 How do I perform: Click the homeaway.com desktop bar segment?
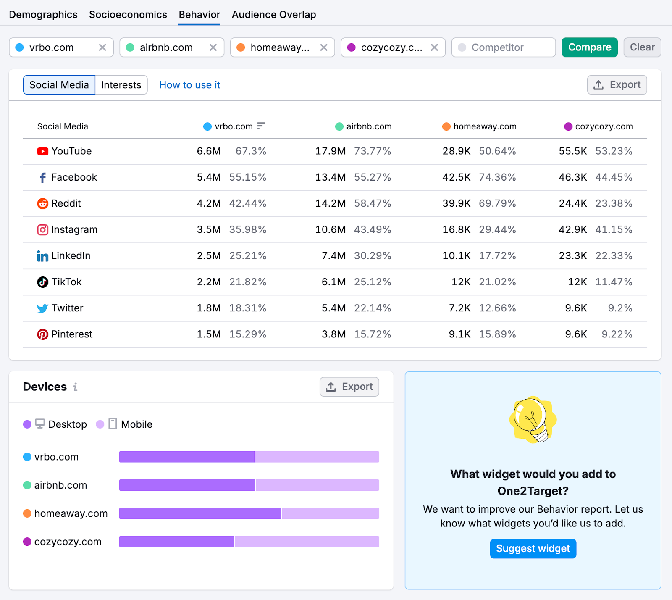tap(200, 513)
